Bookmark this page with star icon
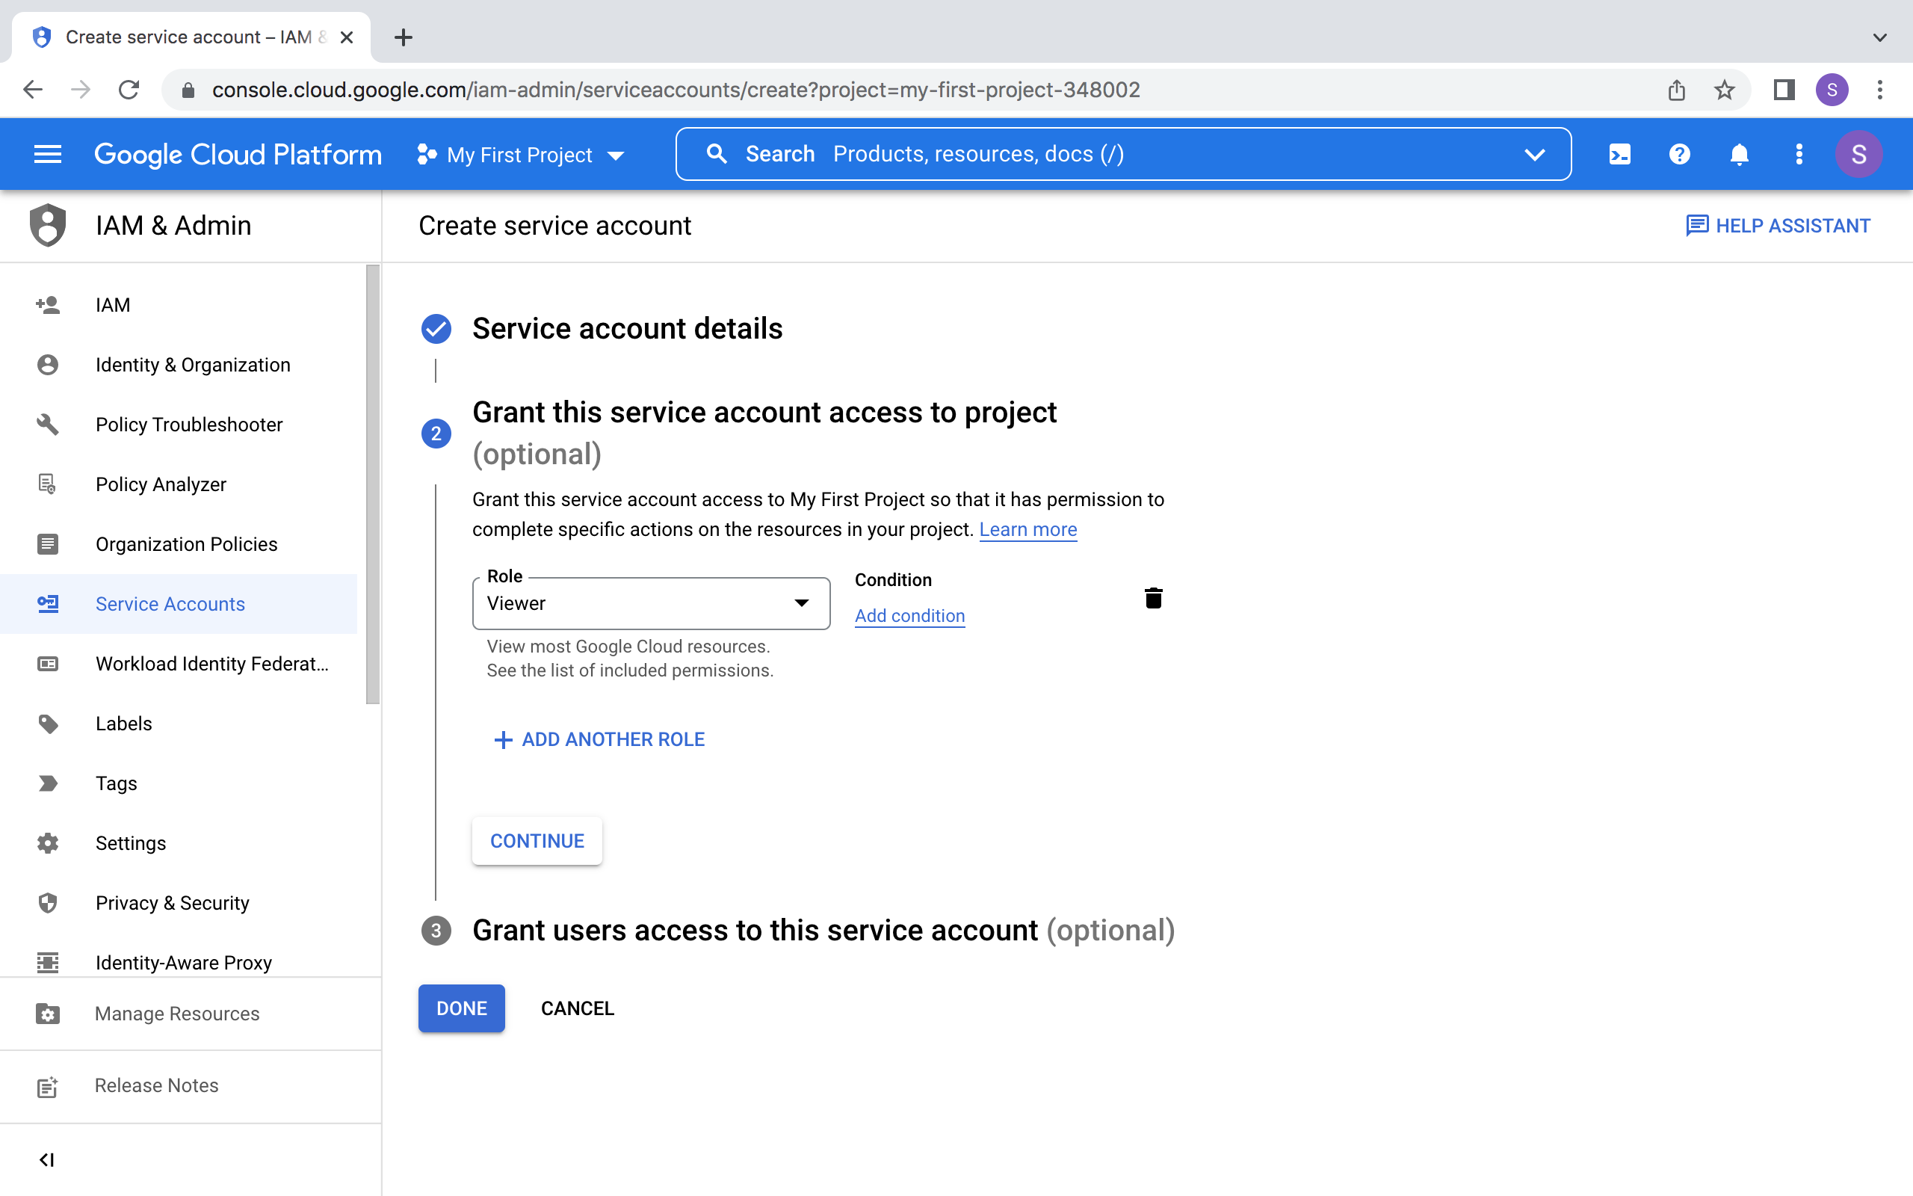This screenshot has height=1196, width=1913. pyautogui.click(x=1724, y=90)
